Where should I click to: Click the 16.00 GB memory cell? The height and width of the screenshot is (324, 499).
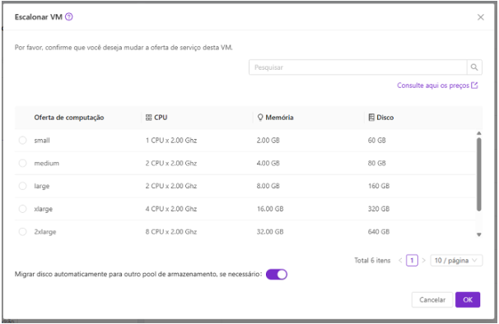pyautogui.click(x=270, y=209)
